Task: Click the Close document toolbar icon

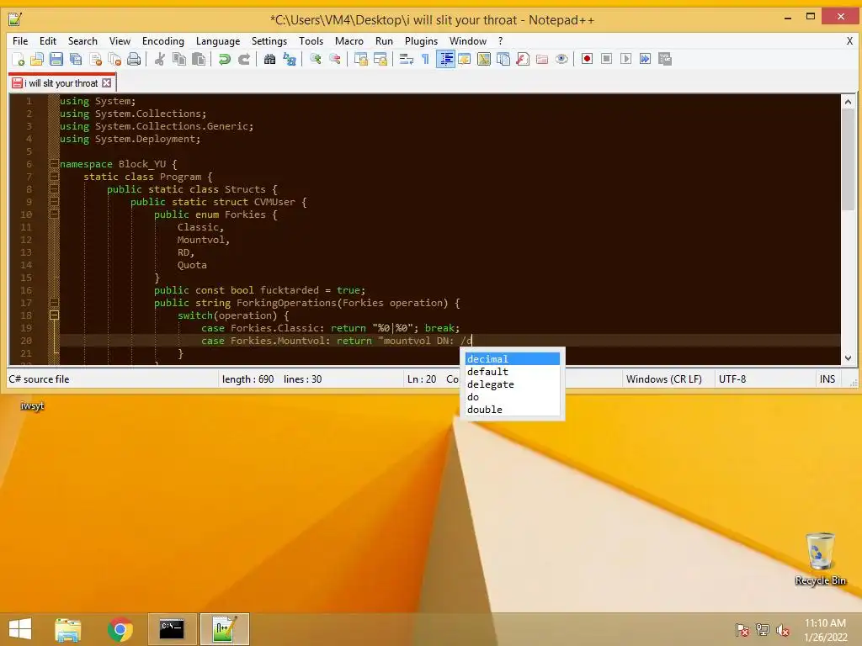Action: (96, 59)
